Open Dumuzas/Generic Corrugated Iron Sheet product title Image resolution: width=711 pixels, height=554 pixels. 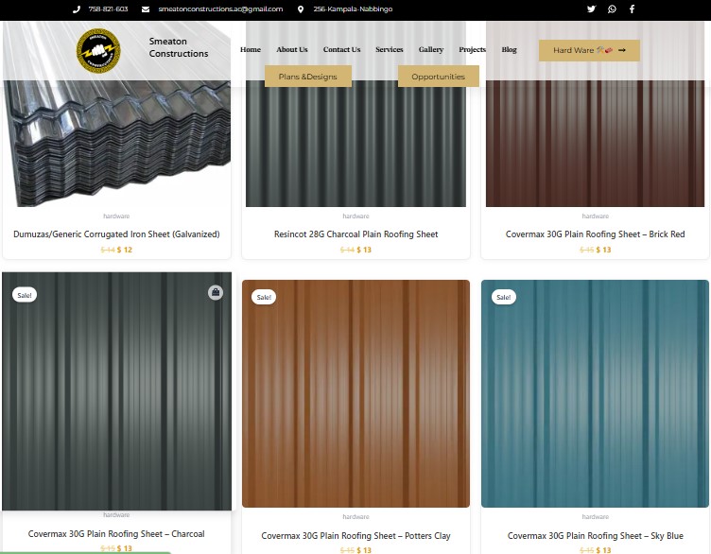116,234
